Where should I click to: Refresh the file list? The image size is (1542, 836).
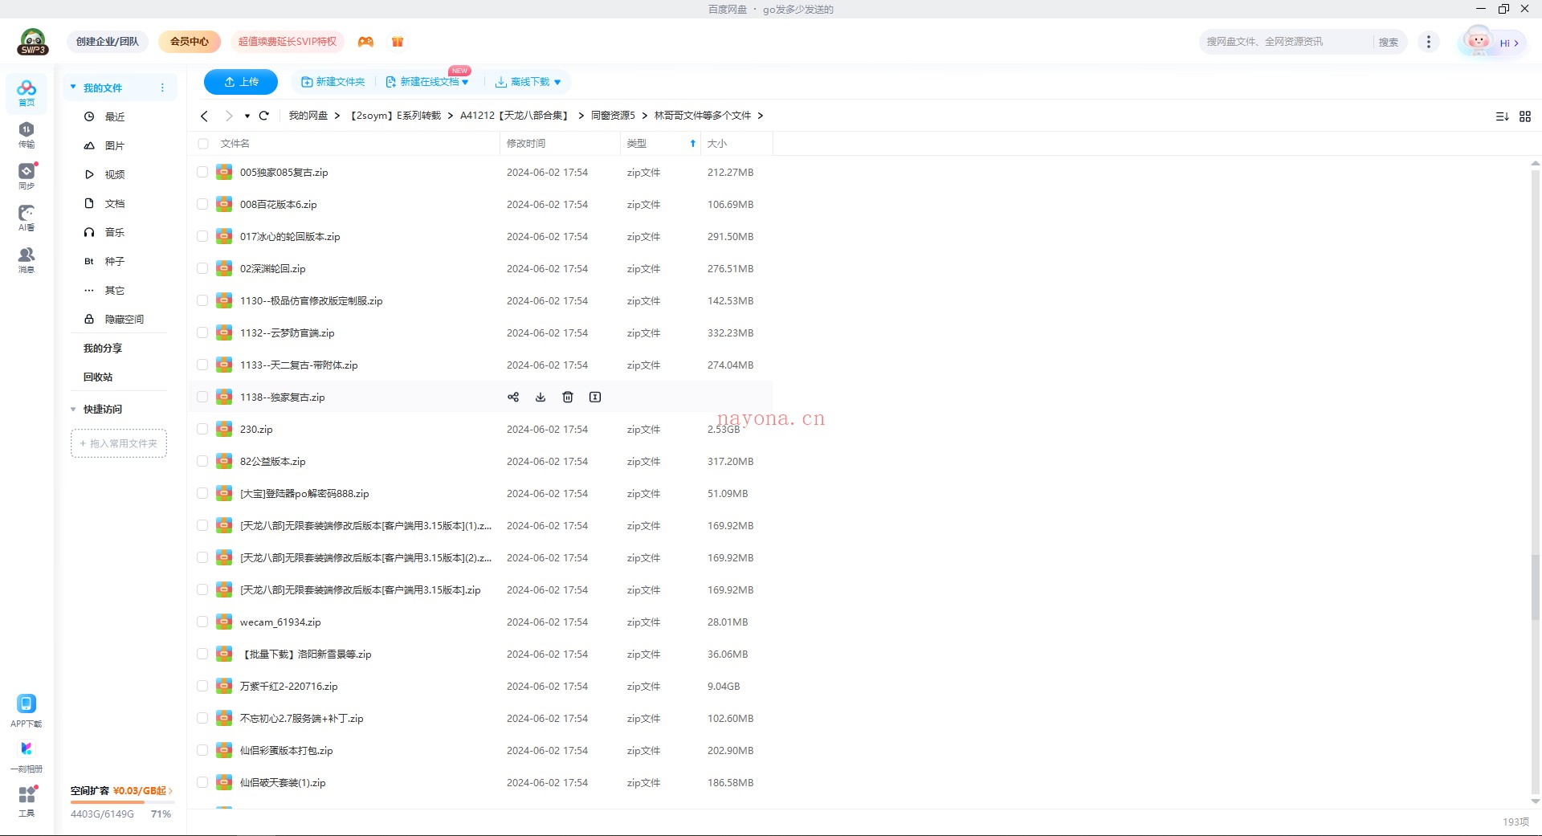[x=263, y=116]
